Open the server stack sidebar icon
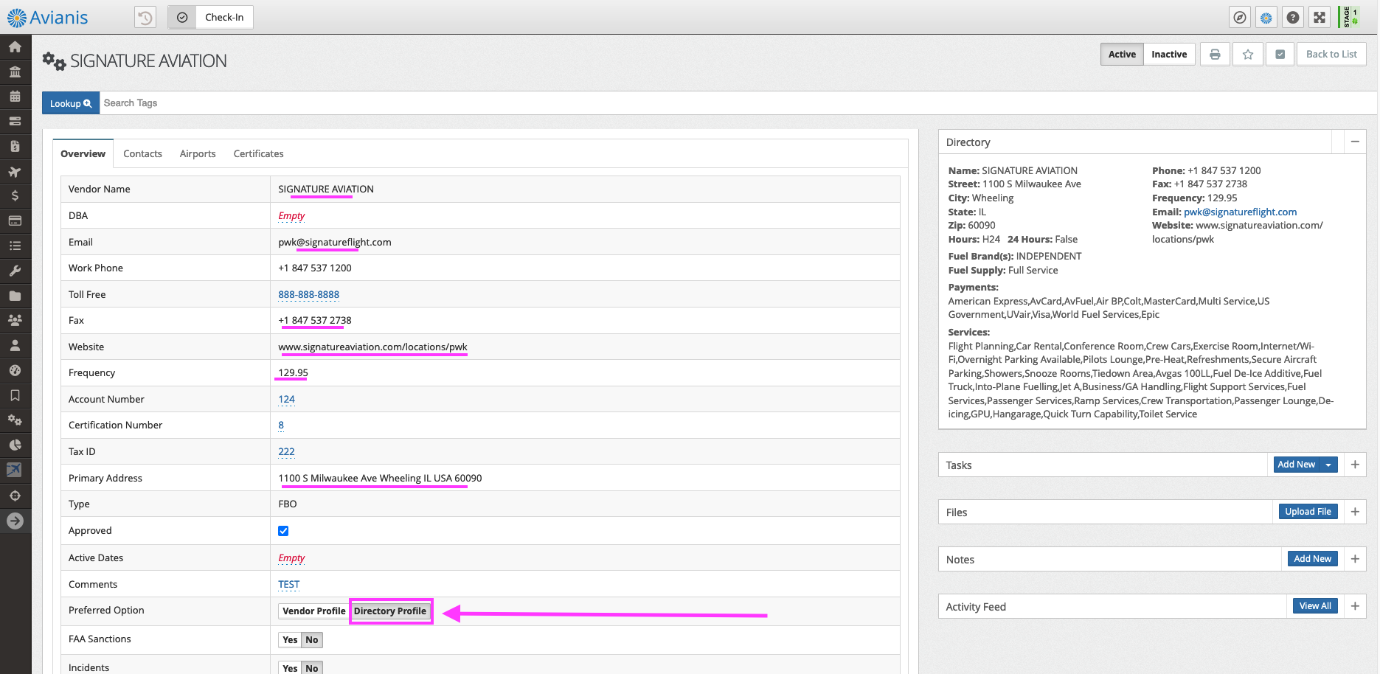The width and height of the screenshot is (1380, 674). pos(15,122)
